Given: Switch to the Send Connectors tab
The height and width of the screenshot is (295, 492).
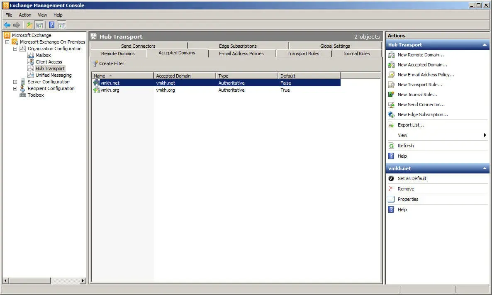Looking at the screenshot, I should click(x=139, y=46).
